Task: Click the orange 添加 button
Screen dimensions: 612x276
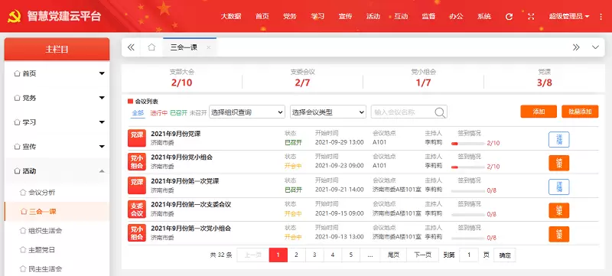Action: click(x=539, y=112)
